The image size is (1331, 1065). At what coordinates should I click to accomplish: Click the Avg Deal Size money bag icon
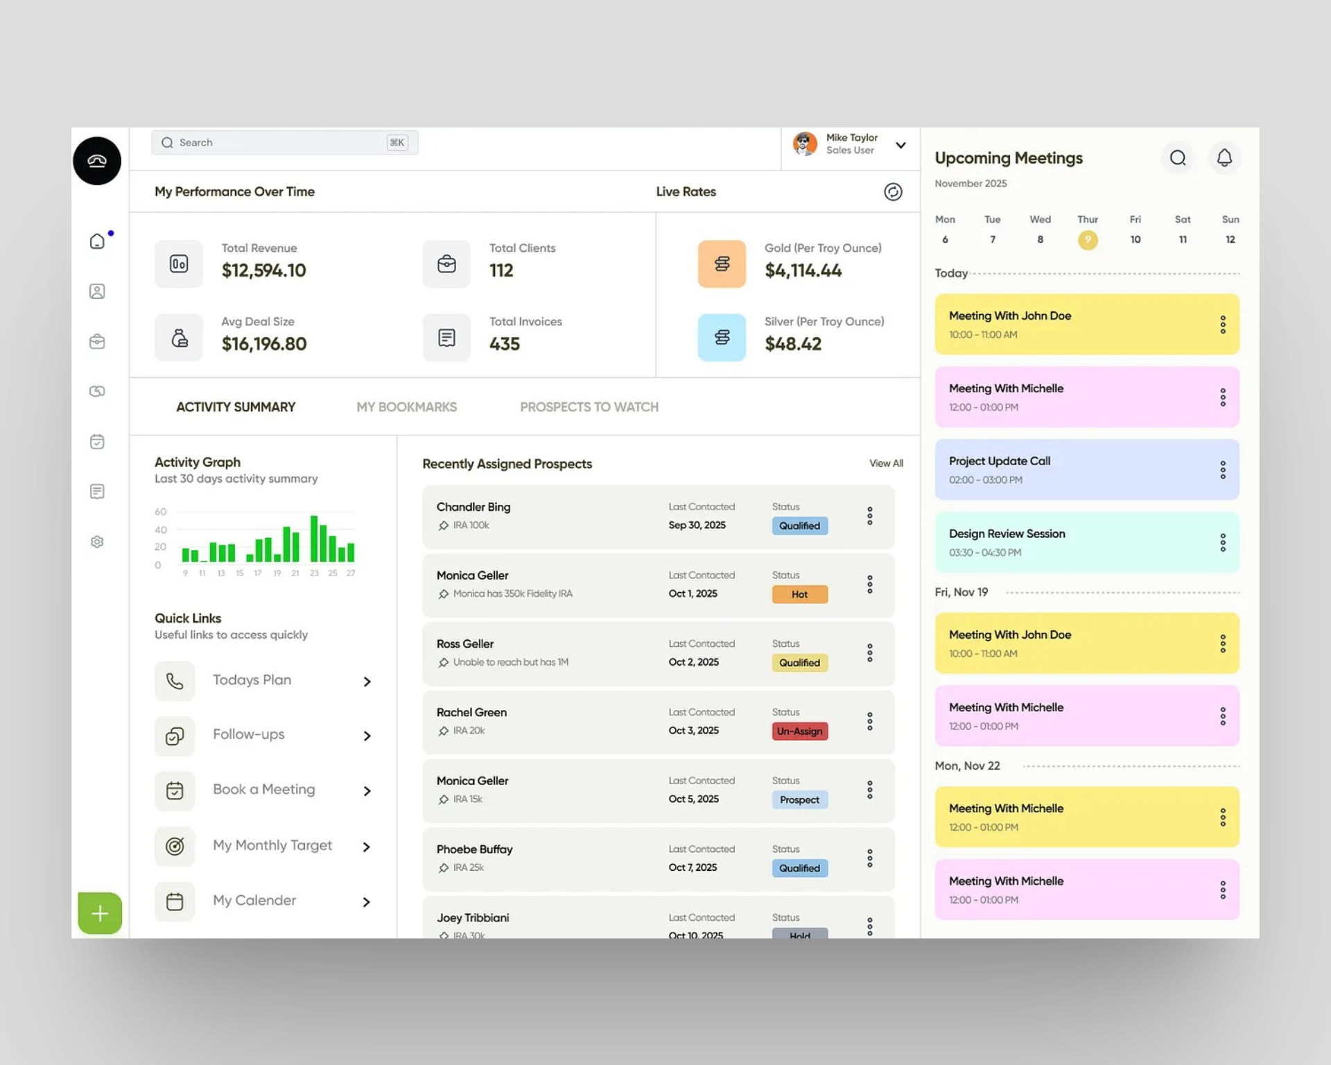(179, 338)
